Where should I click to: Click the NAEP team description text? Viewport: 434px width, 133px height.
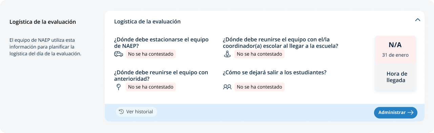(45, 46)
